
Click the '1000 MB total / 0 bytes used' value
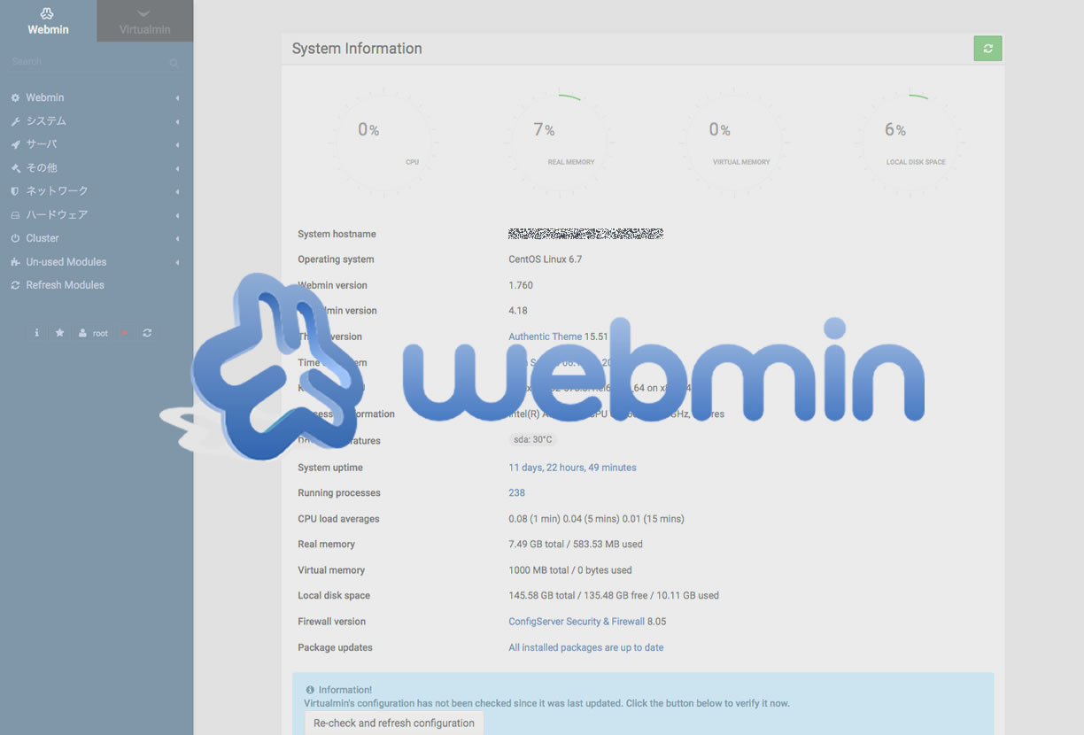click(570, 570)
